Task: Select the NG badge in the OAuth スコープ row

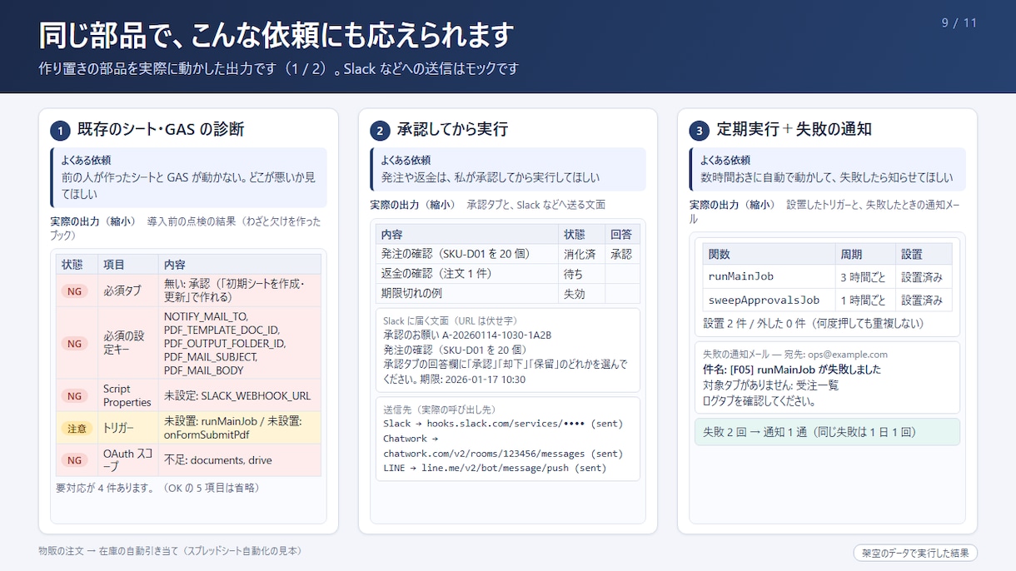Action: tap(75, 460)
